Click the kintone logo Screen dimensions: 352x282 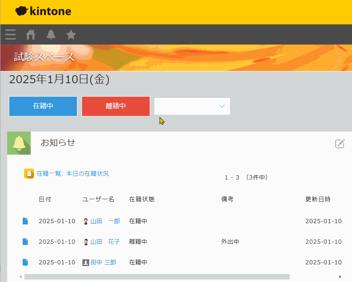[x=43, y=11]
